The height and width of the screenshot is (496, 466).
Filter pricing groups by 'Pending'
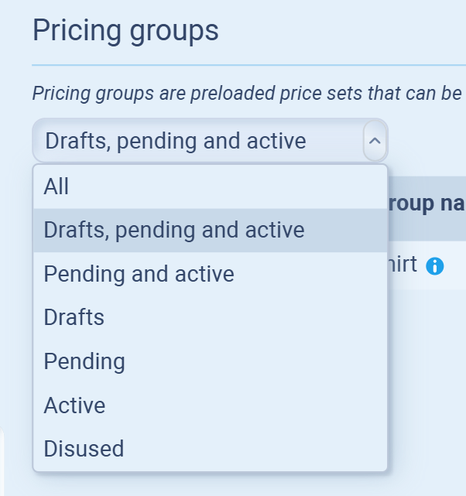pyautogui.click(x=84, y=361)
